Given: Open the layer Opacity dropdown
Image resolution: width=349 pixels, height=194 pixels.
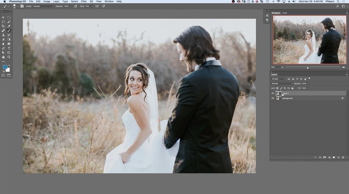Looking at the screenshot, I should point(309,83).
